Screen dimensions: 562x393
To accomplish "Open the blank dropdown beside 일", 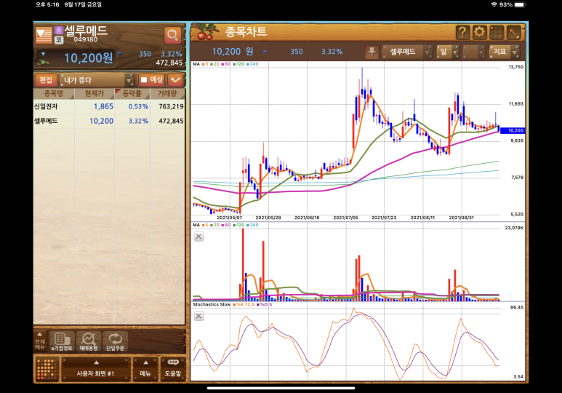I will [474, 52].
